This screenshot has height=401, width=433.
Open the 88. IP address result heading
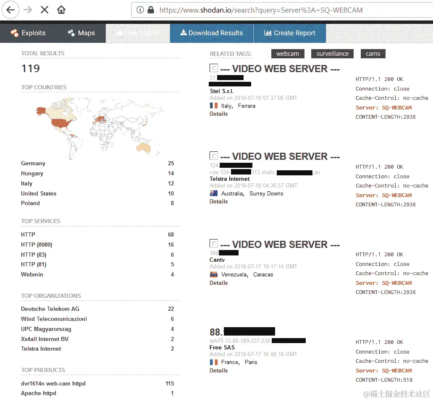click(242, 332)
